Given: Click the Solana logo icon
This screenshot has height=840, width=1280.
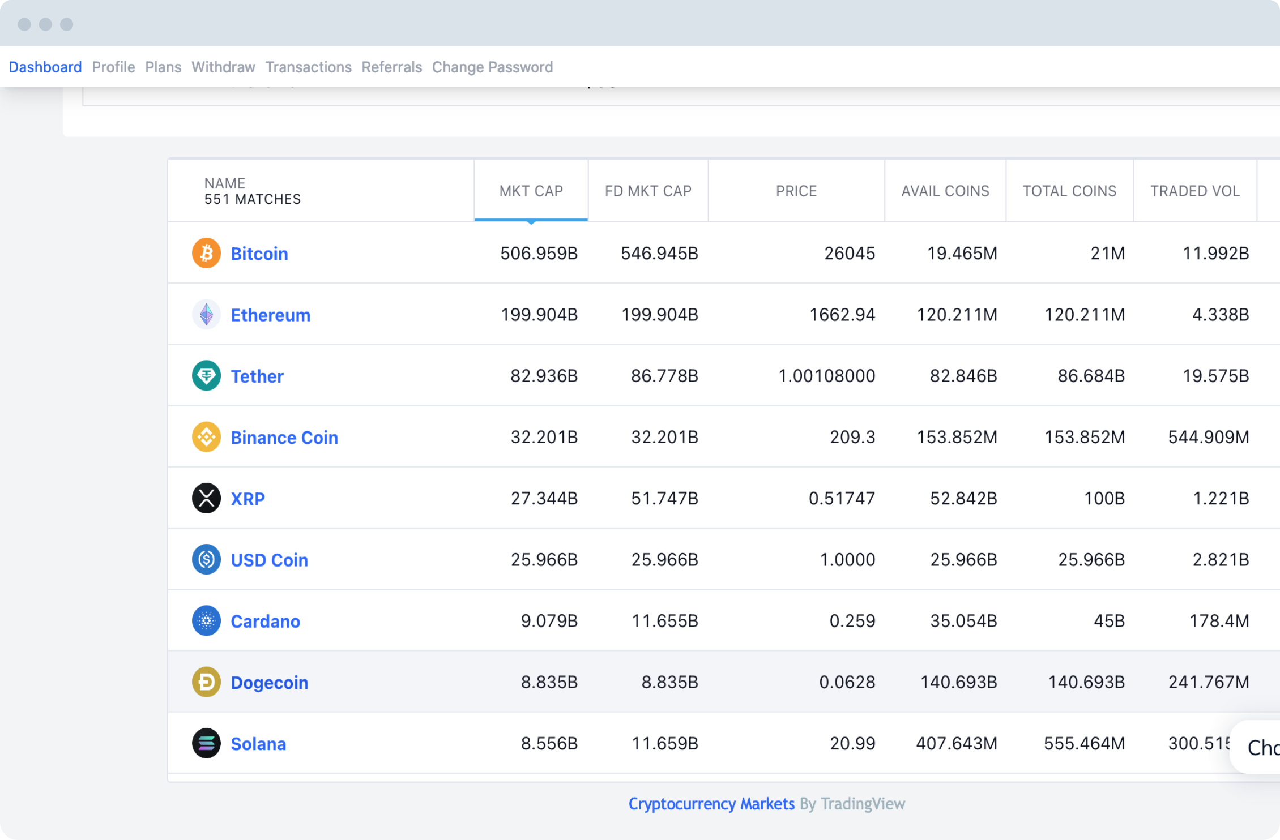Looking at the screenshot, I should (x=206, y=743).
